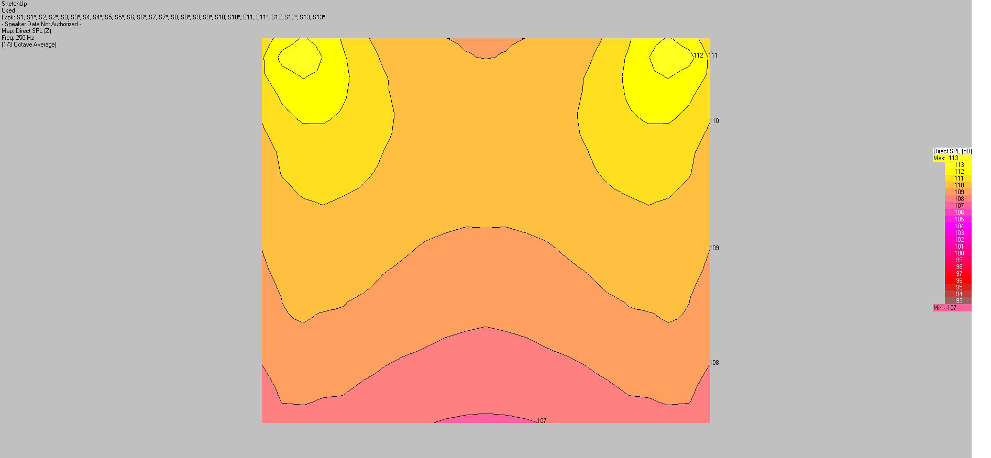Screen dimensions: 991x458
Task: Click '- Speaker Data Not Authorized -' notice
Action: pos(41,24)
